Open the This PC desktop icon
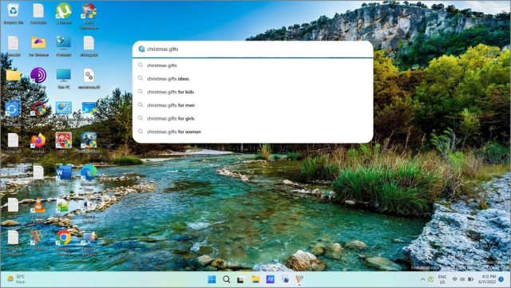This screenshot has width=511, height=288. tap(64, 77)
